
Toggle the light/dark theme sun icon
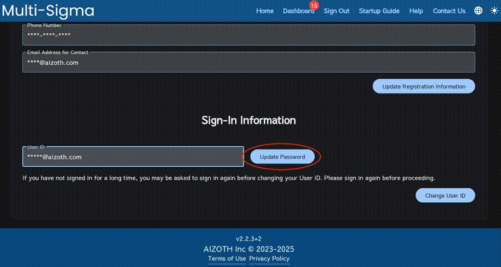coord(494,11)
